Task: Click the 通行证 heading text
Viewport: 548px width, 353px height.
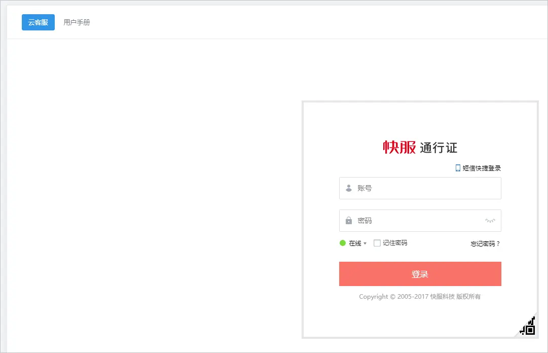Action: click(439, 148)
